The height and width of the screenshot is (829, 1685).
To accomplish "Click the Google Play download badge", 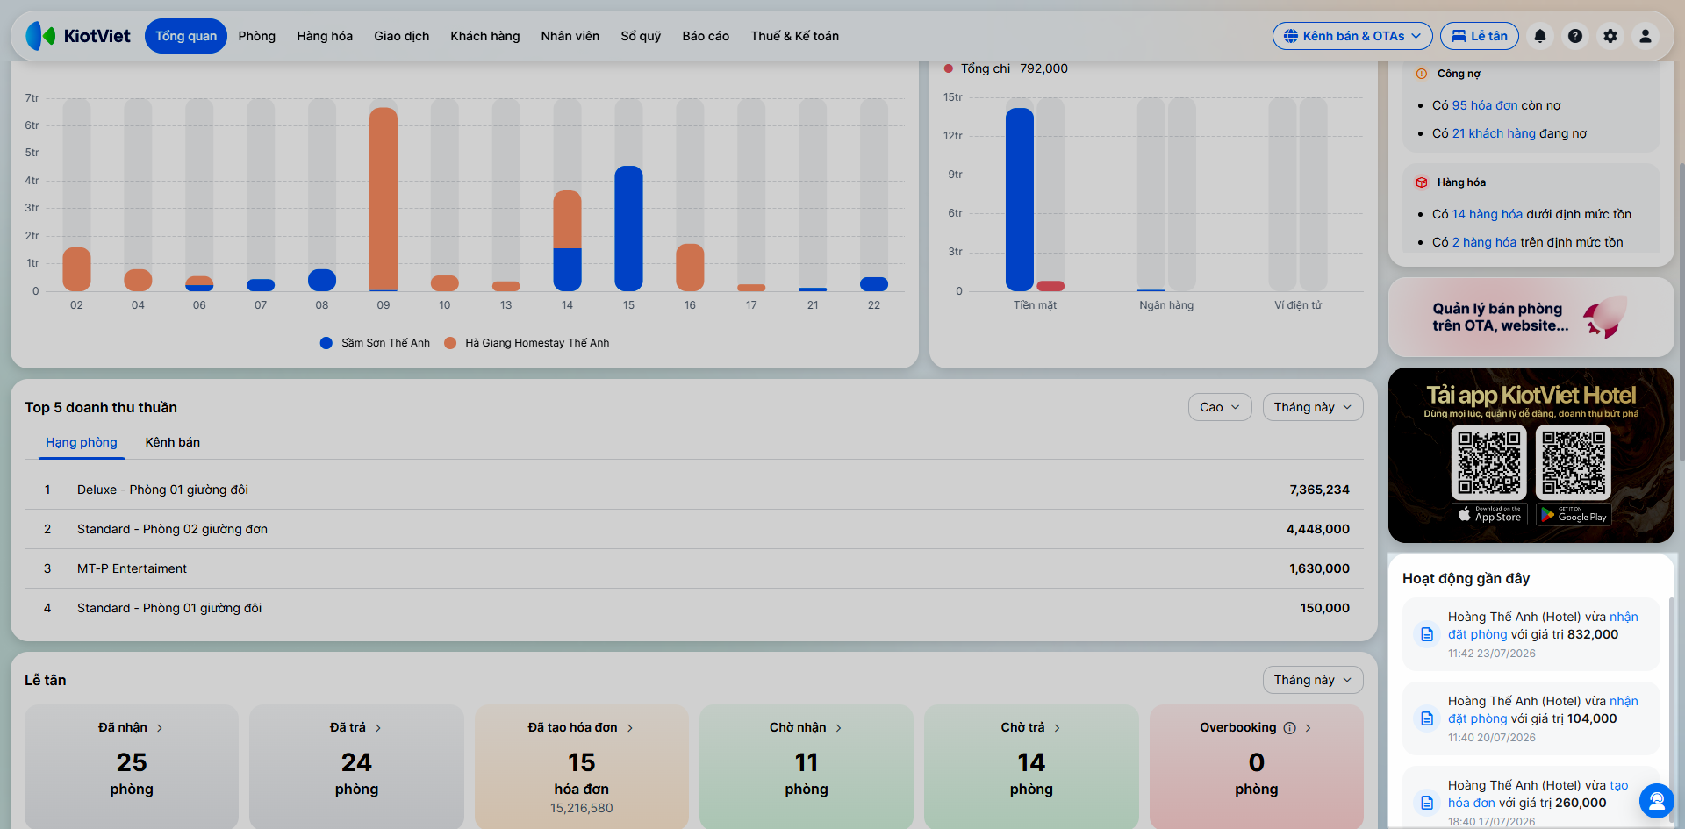I will coord(1574,515).
